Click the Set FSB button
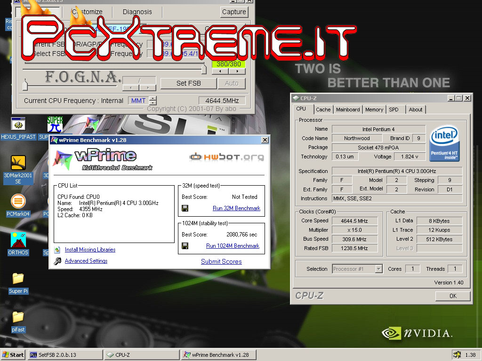 coord(188,83)
